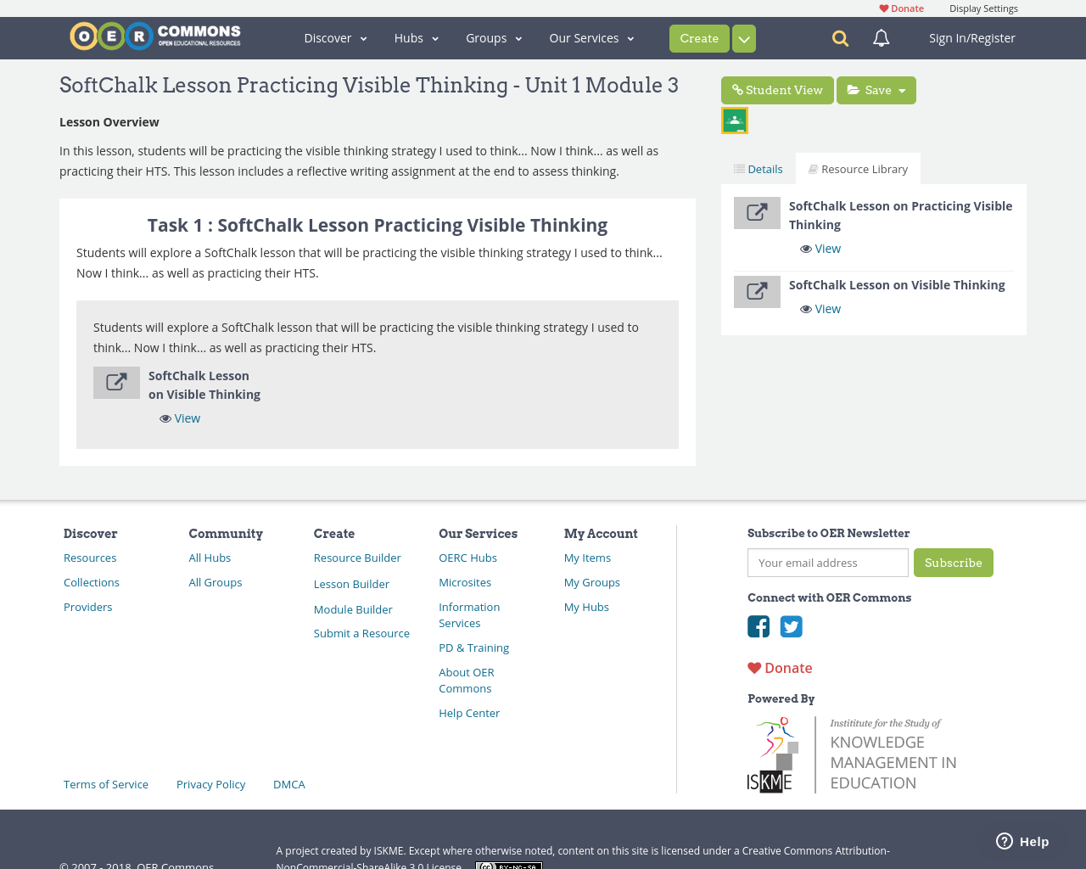
Task: Click View link inside Task 1 box
Action: coord(180,418)
